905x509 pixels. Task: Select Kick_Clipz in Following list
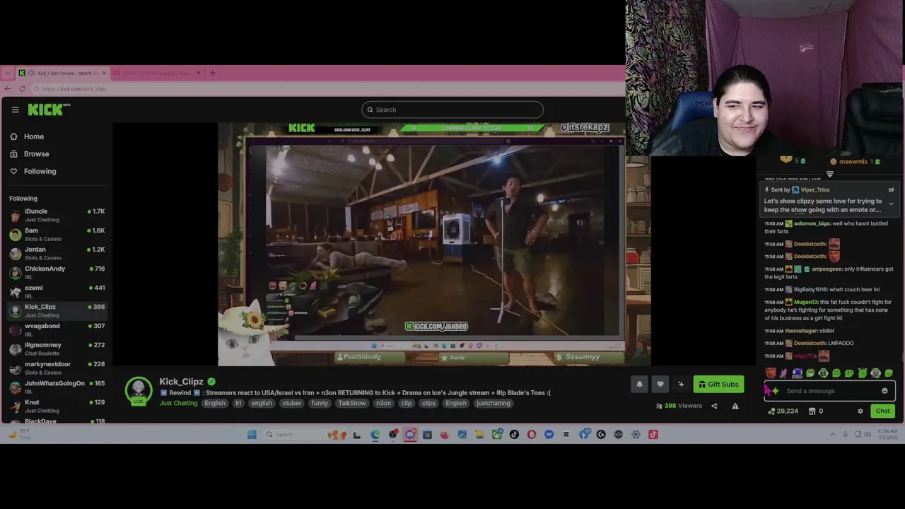[x=57, y=310]
